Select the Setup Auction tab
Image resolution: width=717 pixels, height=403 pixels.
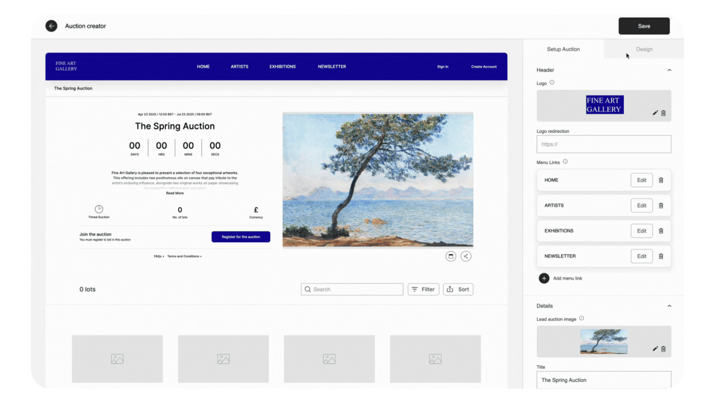click(x=563, y=49)
